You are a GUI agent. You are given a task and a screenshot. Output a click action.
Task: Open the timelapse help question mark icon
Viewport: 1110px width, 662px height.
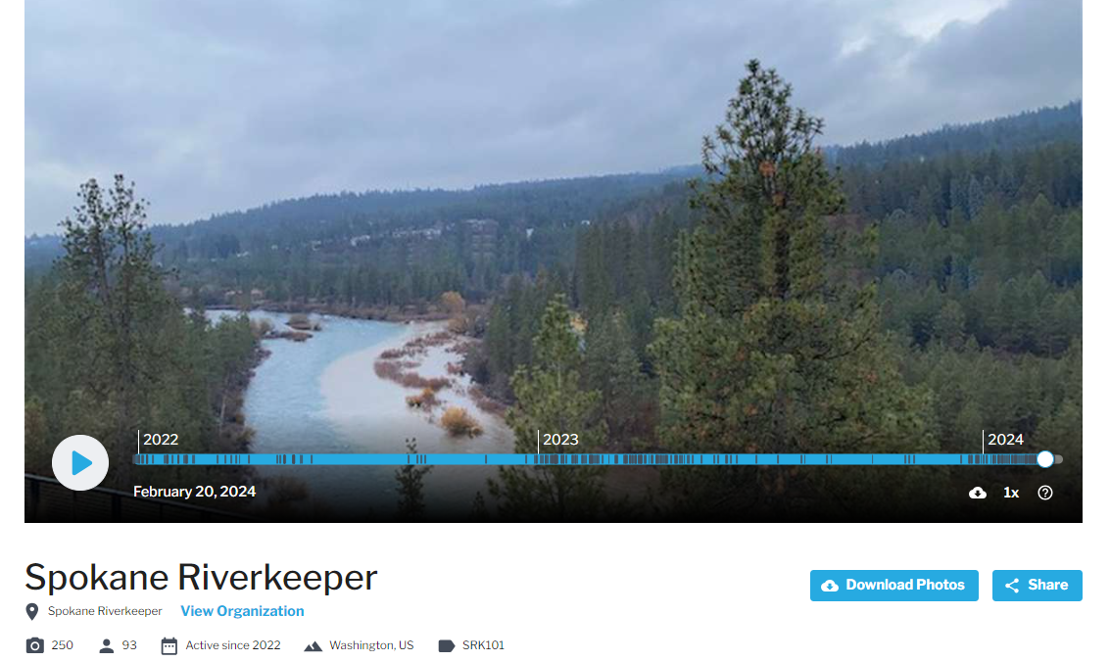point(1045,493)
